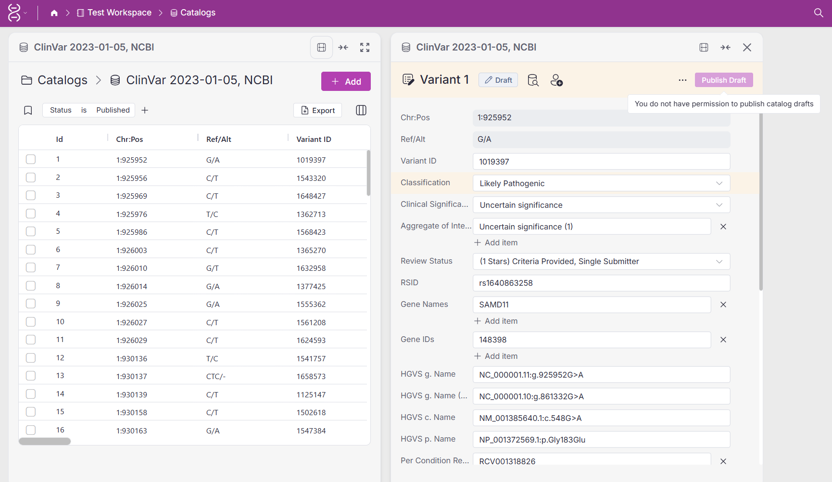Toggle layout icon in right panel header

click(x=704, y=47)
